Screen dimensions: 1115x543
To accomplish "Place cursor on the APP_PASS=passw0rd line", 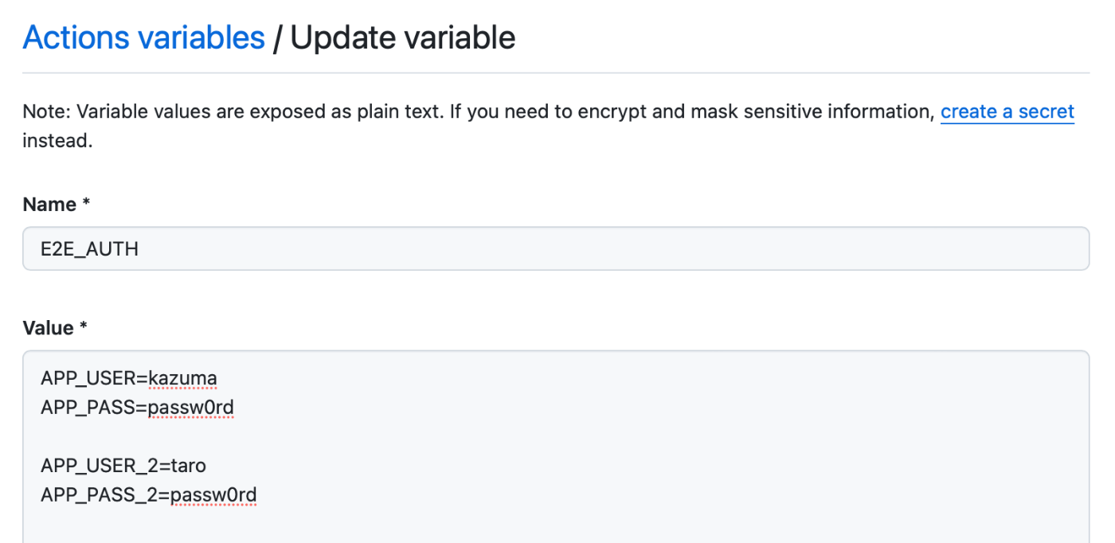I will (137, 408).
